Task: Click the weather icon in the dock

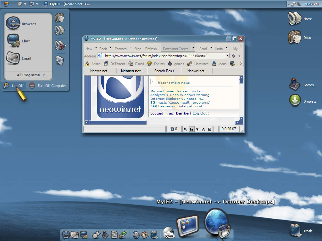Action: pyautogui.click(x=169, y=233)
